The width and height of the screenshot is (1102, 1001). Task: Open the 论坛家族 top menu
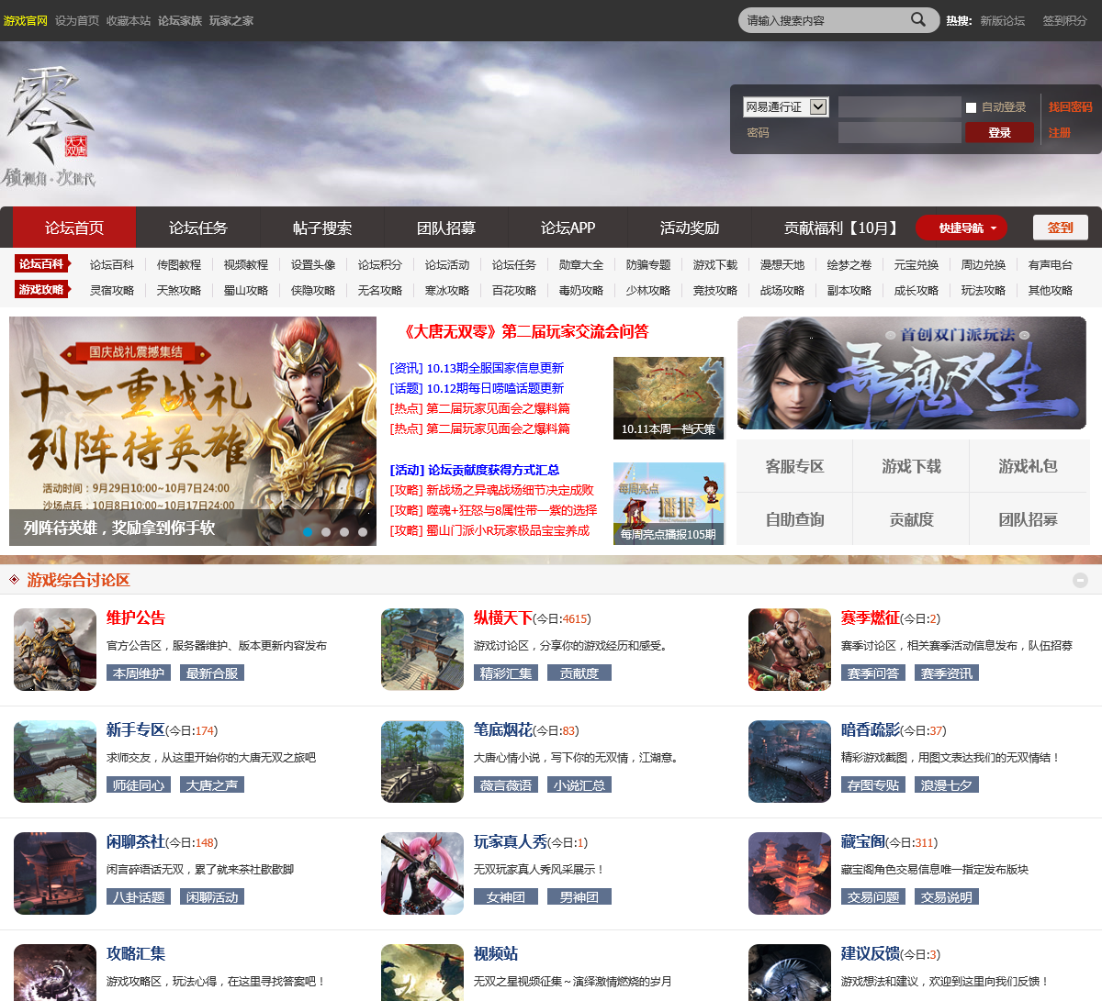[x=180, y=20]
